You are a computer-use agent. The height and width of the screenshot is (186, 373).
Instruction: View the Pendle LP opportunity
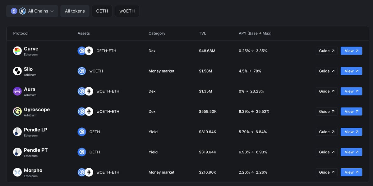(351, 132)
